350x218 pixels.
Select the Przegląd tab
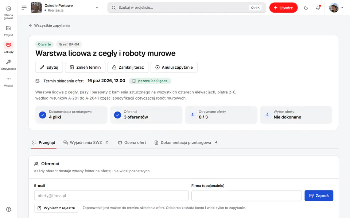44,142
